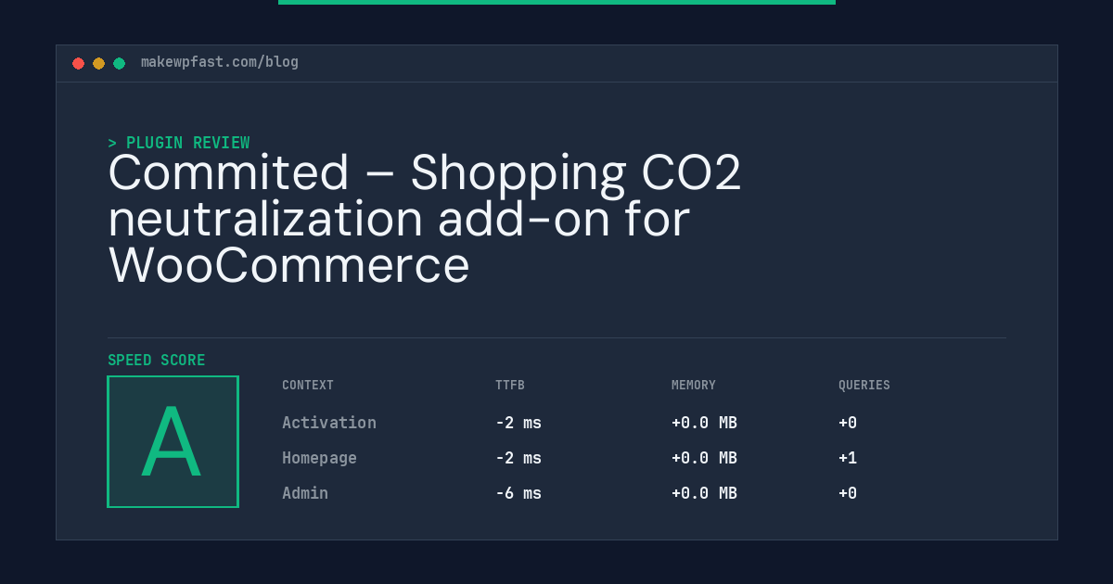Select the Activation row label
Screen dimensions: 1113x584
pos(329,423)
